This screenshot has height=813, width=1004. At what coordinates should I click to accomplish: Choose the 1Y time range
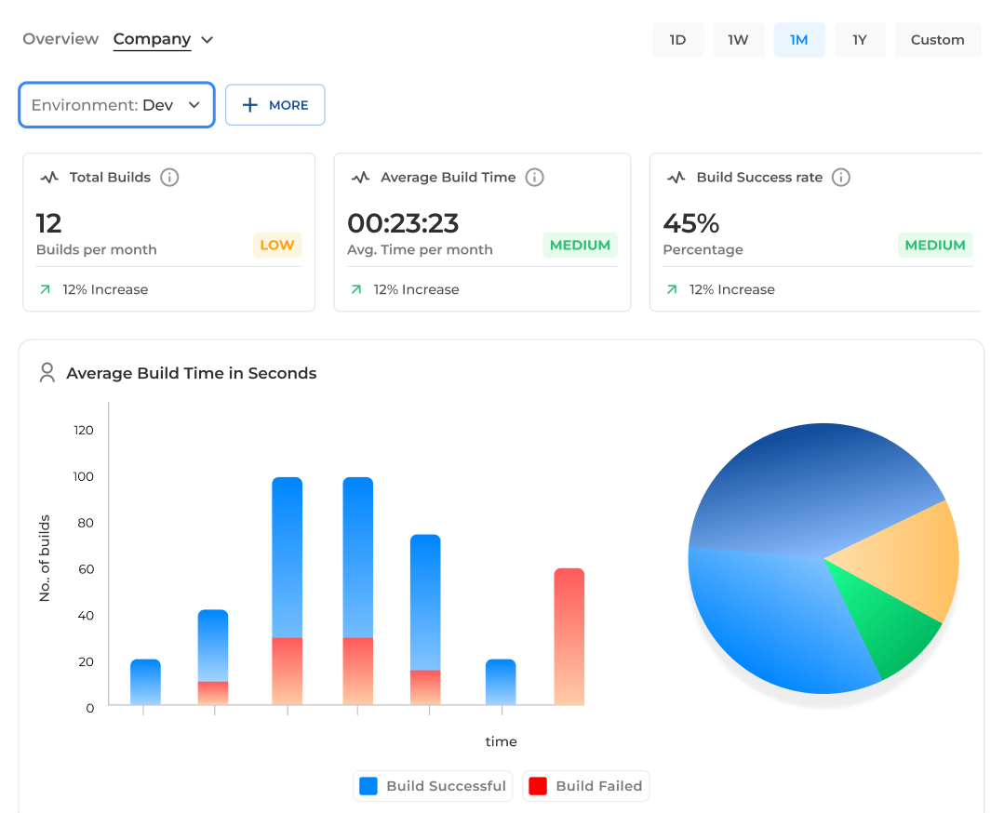coord(860,40)
